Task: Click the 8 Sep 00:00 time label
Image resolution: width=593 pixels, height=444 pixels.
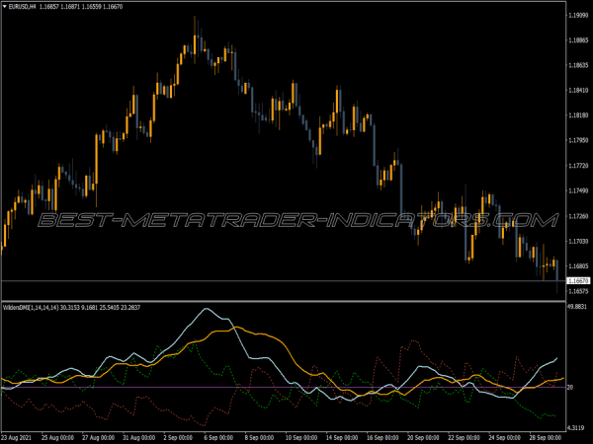Action: [259, 438]
